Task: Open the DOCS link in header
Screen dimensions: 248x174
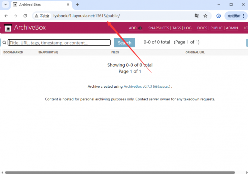Action: (x=202, y=28)
